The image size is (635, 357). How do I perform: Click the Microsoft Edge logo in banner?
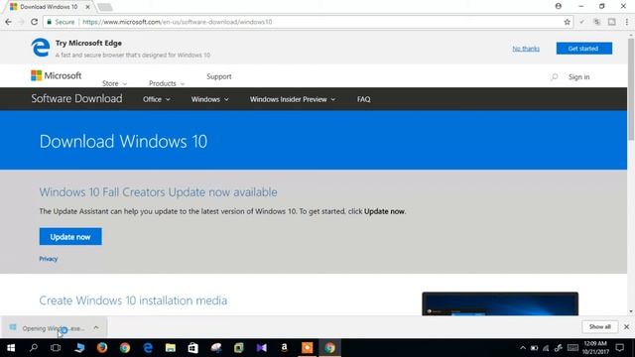pyautogui.click(x=41, y=48)
